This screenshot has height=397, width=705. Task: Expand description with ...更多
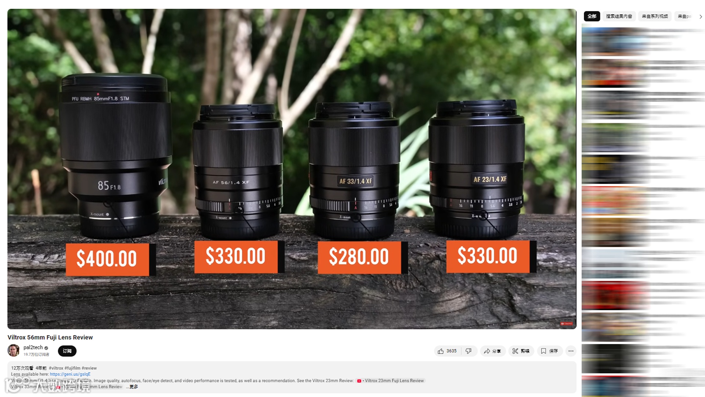pos(132,387)
